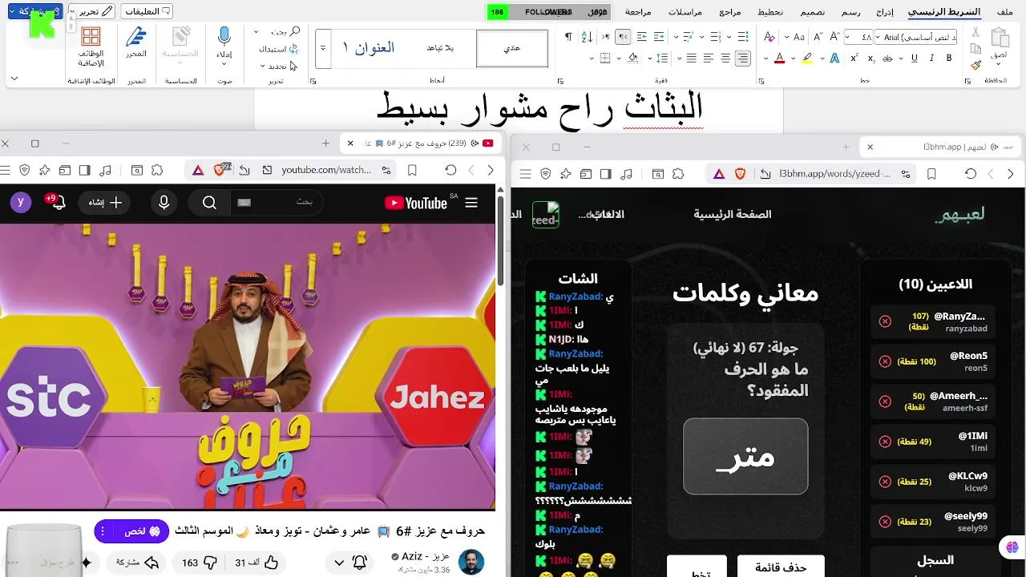Click the Cut scissors icon in Word
The width and height of the screenshot is (1026, 577).
pyautogui.click(x=976, y=32)
